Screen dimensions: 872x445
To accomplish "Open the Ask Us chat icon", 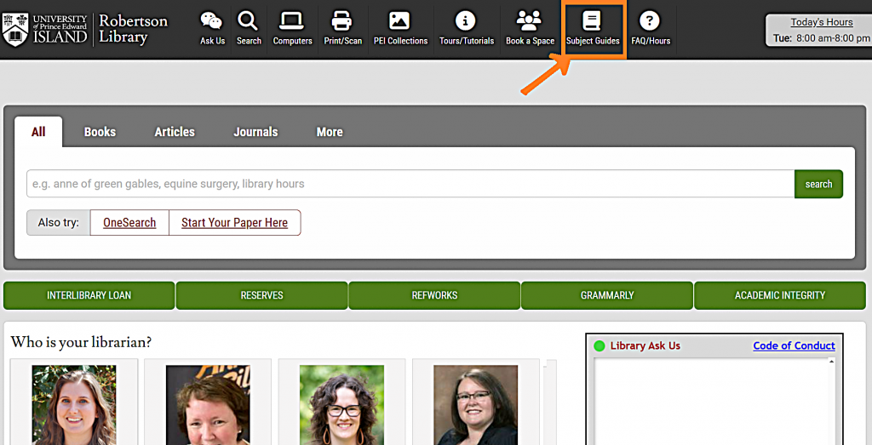I will coord(212,21).
